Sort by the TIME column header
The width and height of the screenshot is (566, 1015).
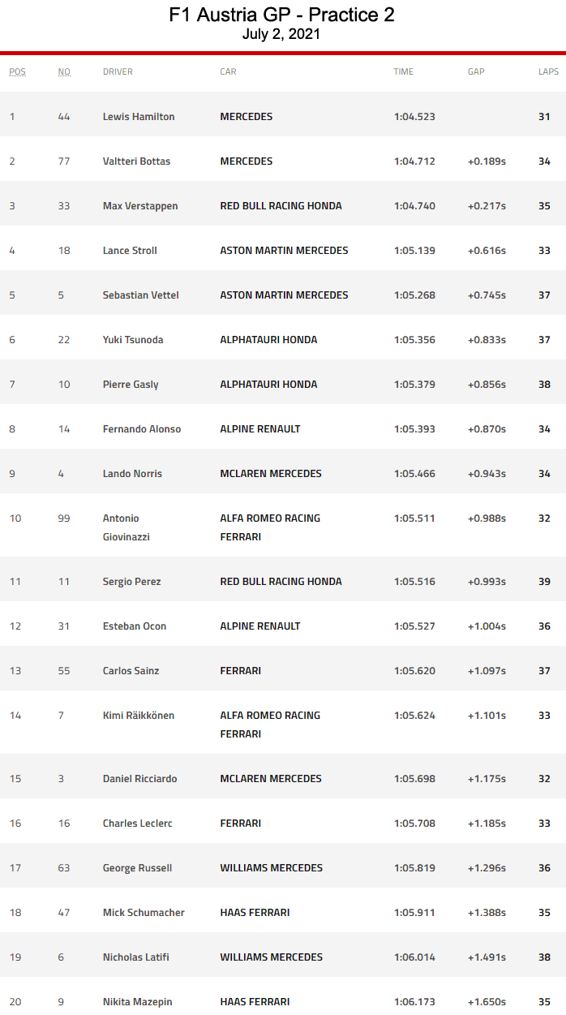(x=403, y=71)
